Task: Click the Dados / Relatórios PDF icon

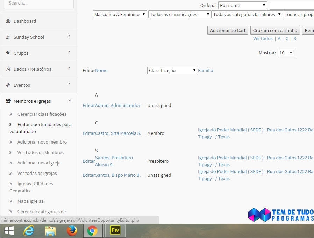Action: [8, 69]
